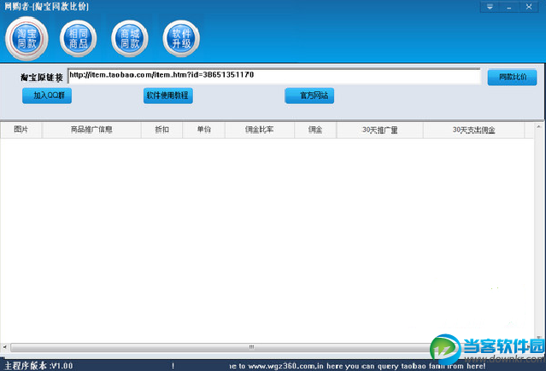Launch the 软件升级 round icon

[181, 38]
